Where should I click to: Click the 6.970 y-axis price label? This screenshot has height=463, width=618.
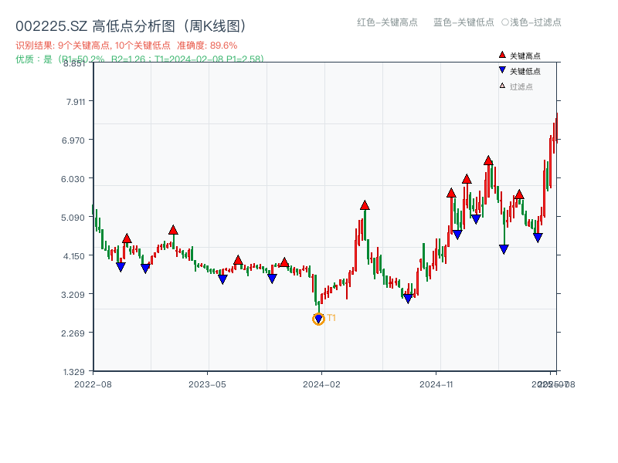(73, 140)
